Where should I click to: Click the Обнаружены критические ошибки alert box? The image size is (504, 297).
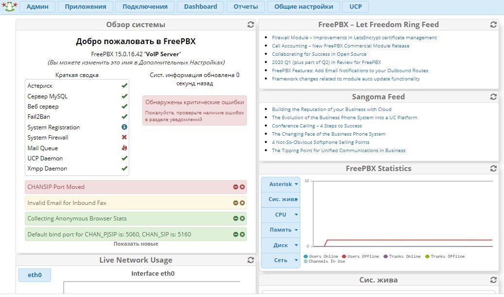click(194, 110)
